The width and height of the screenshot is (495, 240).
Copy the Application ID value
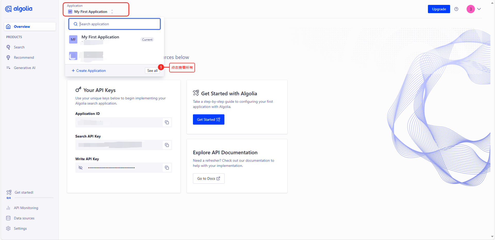tap(167, 122)
